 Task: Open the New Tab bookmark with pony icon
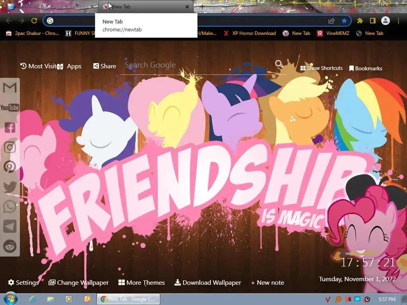tap(297, 33)
